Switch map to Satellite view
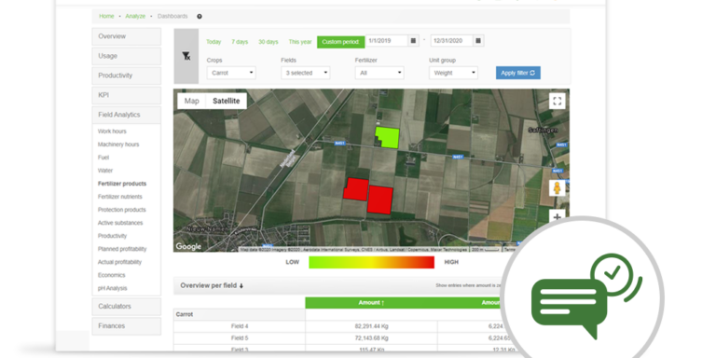Screen dimensions: 716x358 226,101
